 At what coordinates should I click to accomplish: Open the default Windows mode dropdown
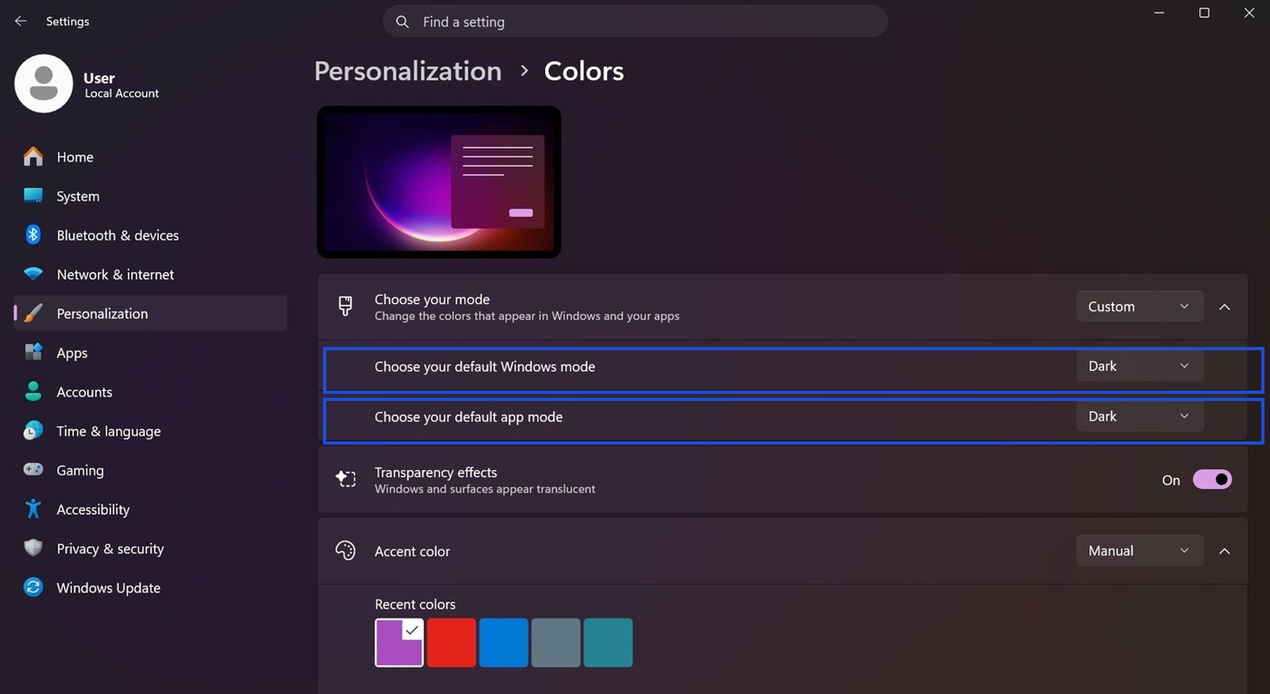point(1139,366)
